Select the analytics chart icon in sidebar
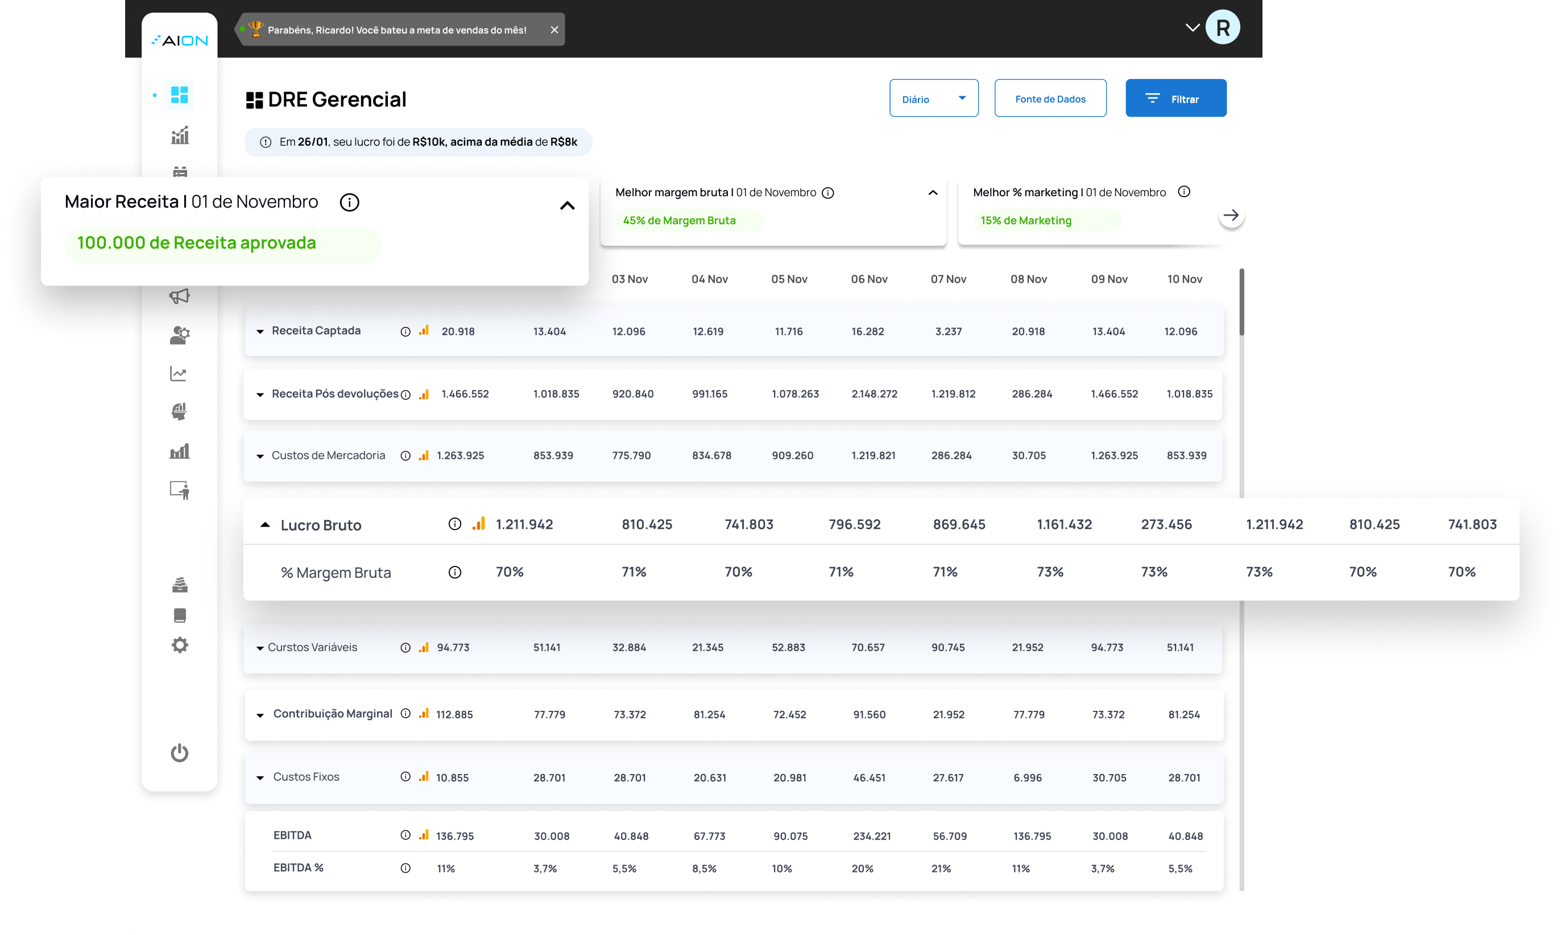 (x=180, y=134)
